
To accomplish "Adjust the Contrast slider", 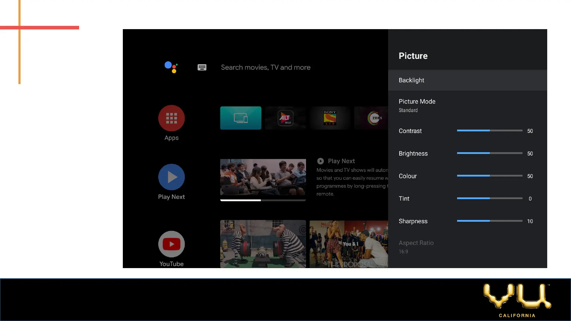I will click(x=490, y=130).
